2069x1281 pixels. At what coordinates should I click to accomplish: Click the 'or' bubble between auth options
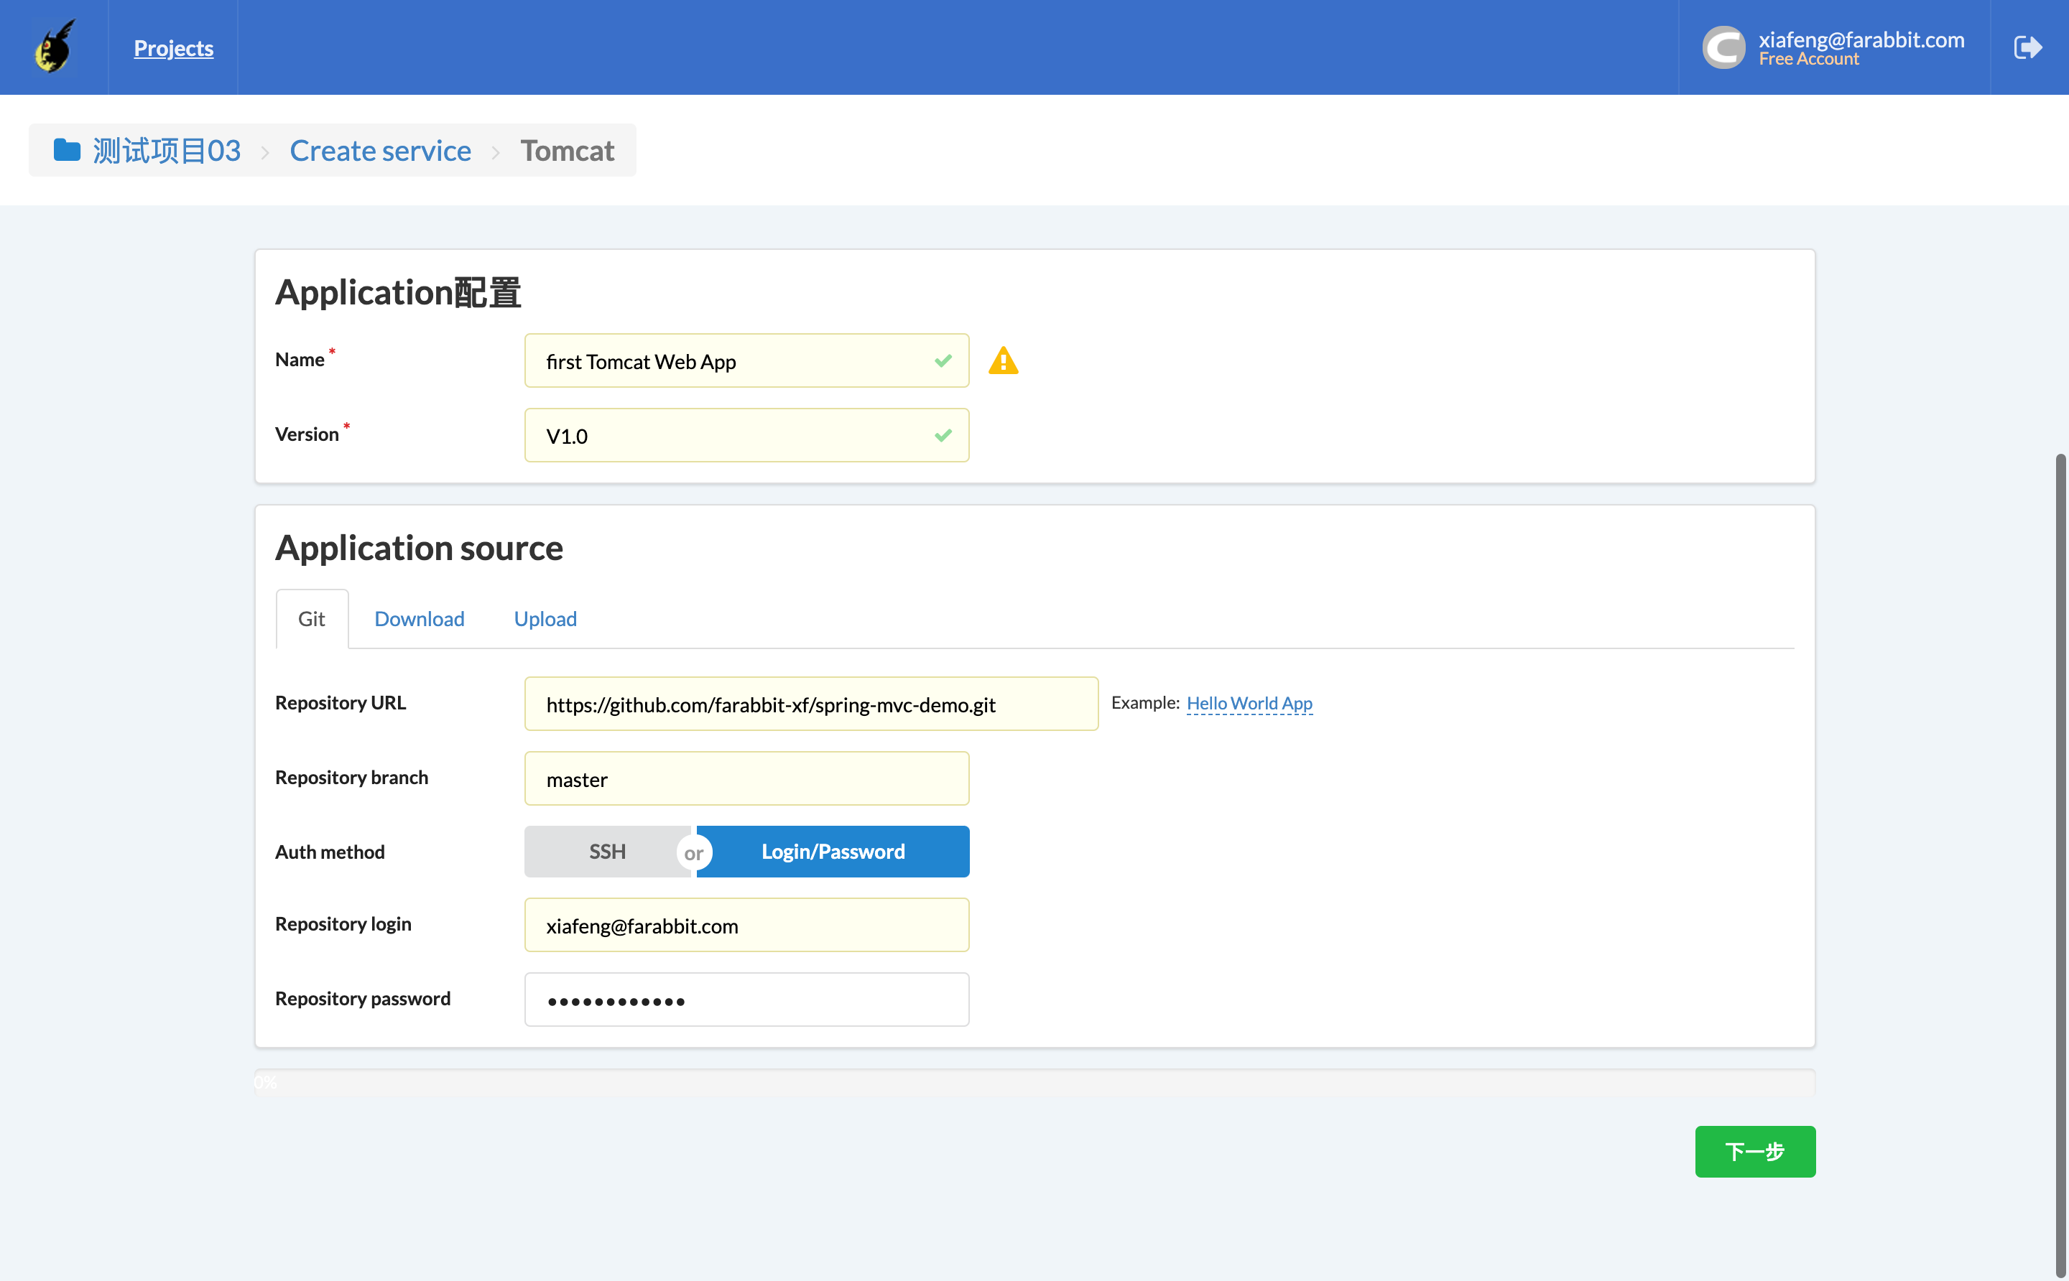[694, 852]
